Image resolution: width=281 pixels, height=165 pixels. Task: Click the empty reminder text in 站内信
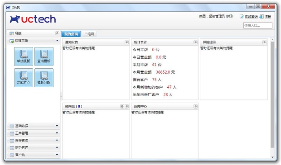point(78,112)
